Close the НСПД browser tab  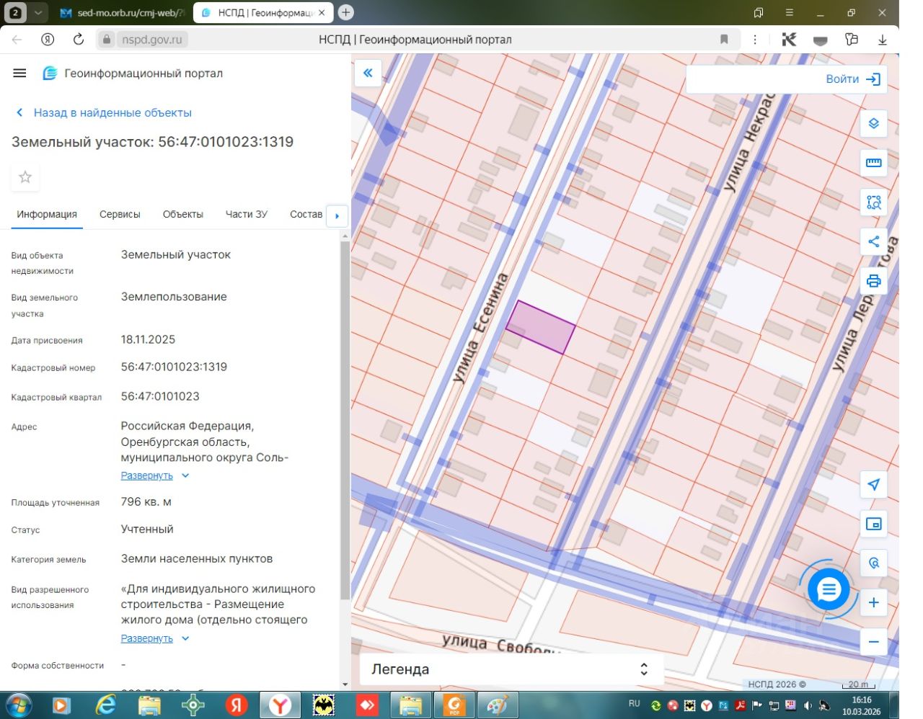tap(322, 12)
